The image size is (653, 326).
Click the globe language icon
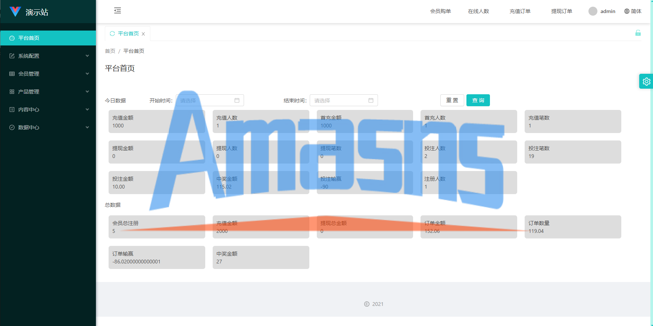[627, 11]
